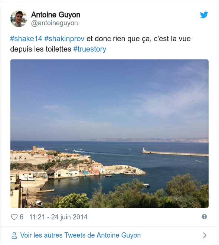Open the tweet info circle icon
Viewport: 219px width, 245px height.
[x=204, y=217]
